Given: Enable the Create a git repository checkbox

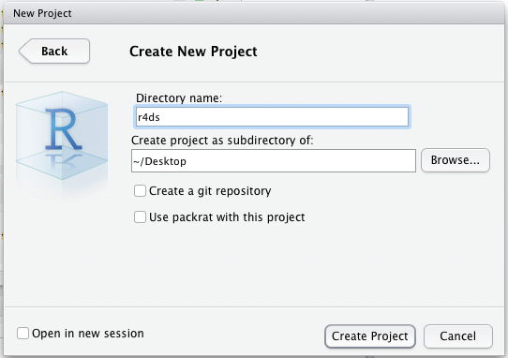Looking at the screenshot, I should (x=140, y=191).
